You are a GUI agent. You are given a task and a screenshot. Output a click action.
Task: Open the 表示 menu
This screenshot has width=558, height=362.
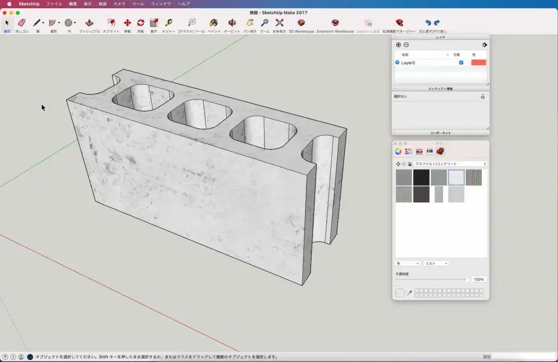pos(88,4)
